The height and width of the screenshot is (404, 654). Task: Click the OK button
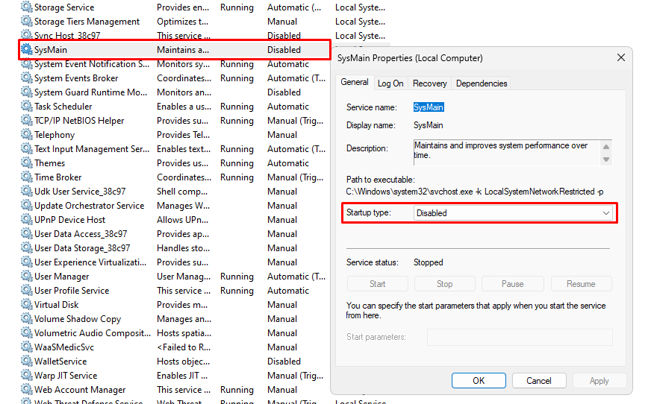[479, 381]
